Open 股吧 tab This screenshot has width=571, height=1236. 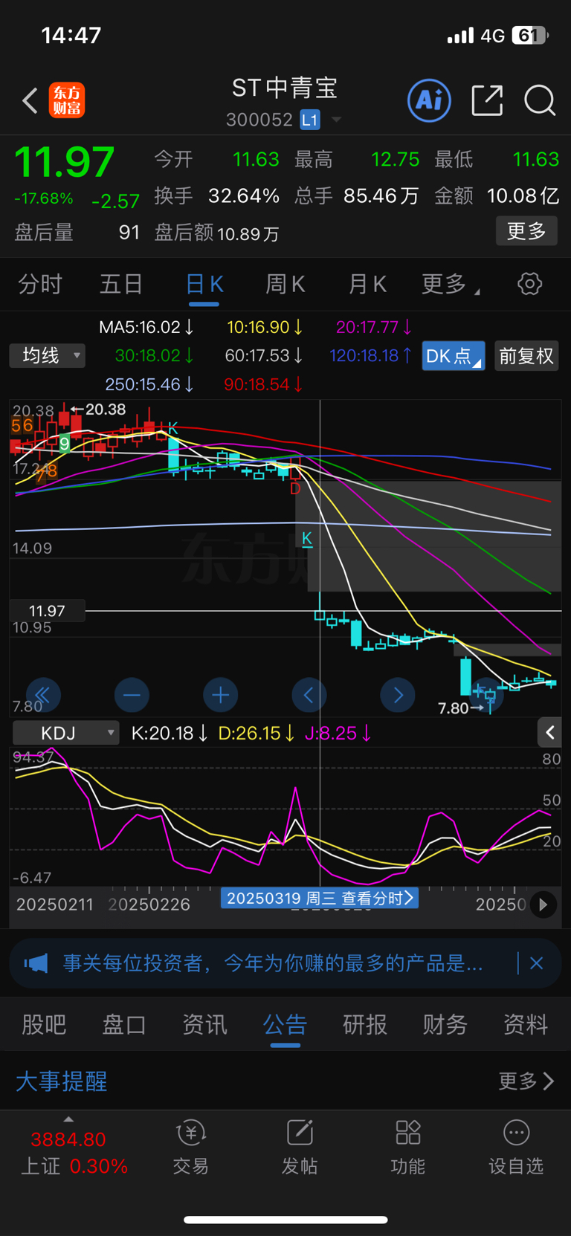point(44,1025)
